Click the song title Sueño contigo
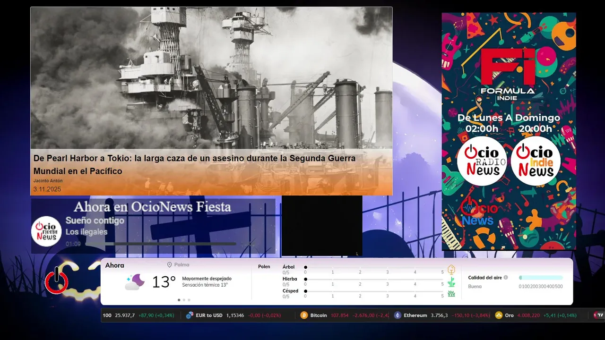The width and height of the screenshot is (605, 340). click(x=95, y=221)
